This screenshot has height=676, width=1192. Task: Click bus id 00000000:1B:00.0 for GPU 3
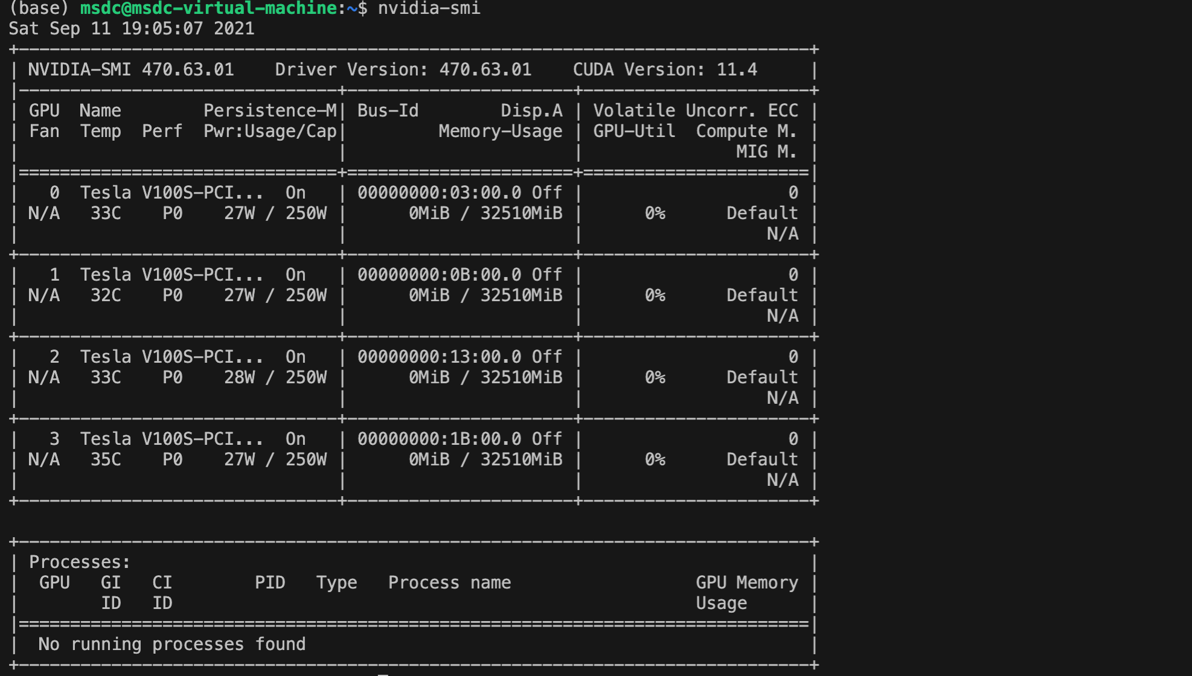pyautogui.click(x=439, y=439)
